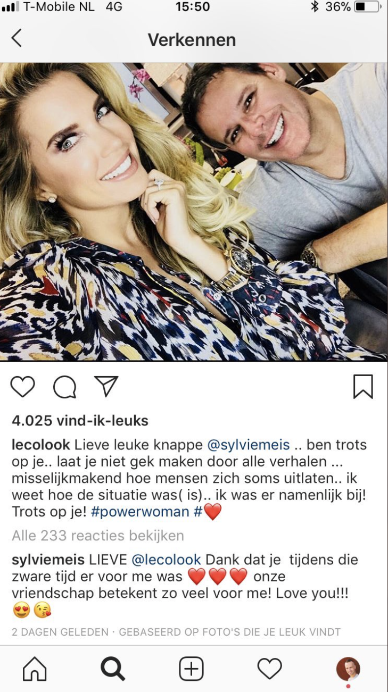View the 4.025 vind-ik-leuks likes list
Screen dimensions: 388x692
(80, 421)
